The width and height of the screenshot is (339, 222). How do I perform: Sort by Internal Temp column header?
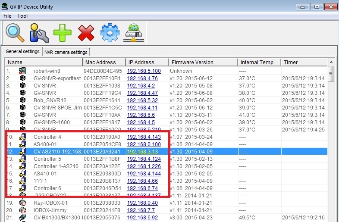(259, 62)
